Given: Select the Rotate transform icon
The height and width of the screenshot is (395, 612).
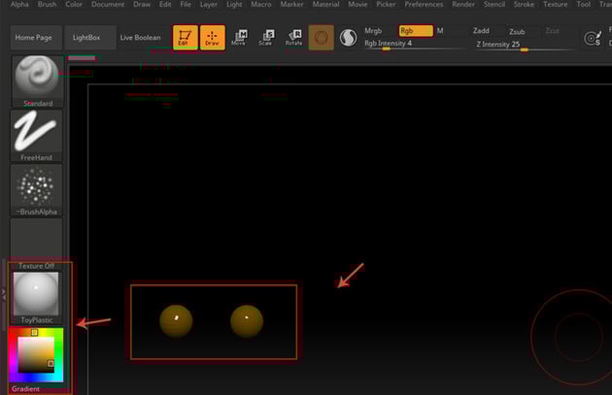Looking at the screenshot, I should coord(294,38).
